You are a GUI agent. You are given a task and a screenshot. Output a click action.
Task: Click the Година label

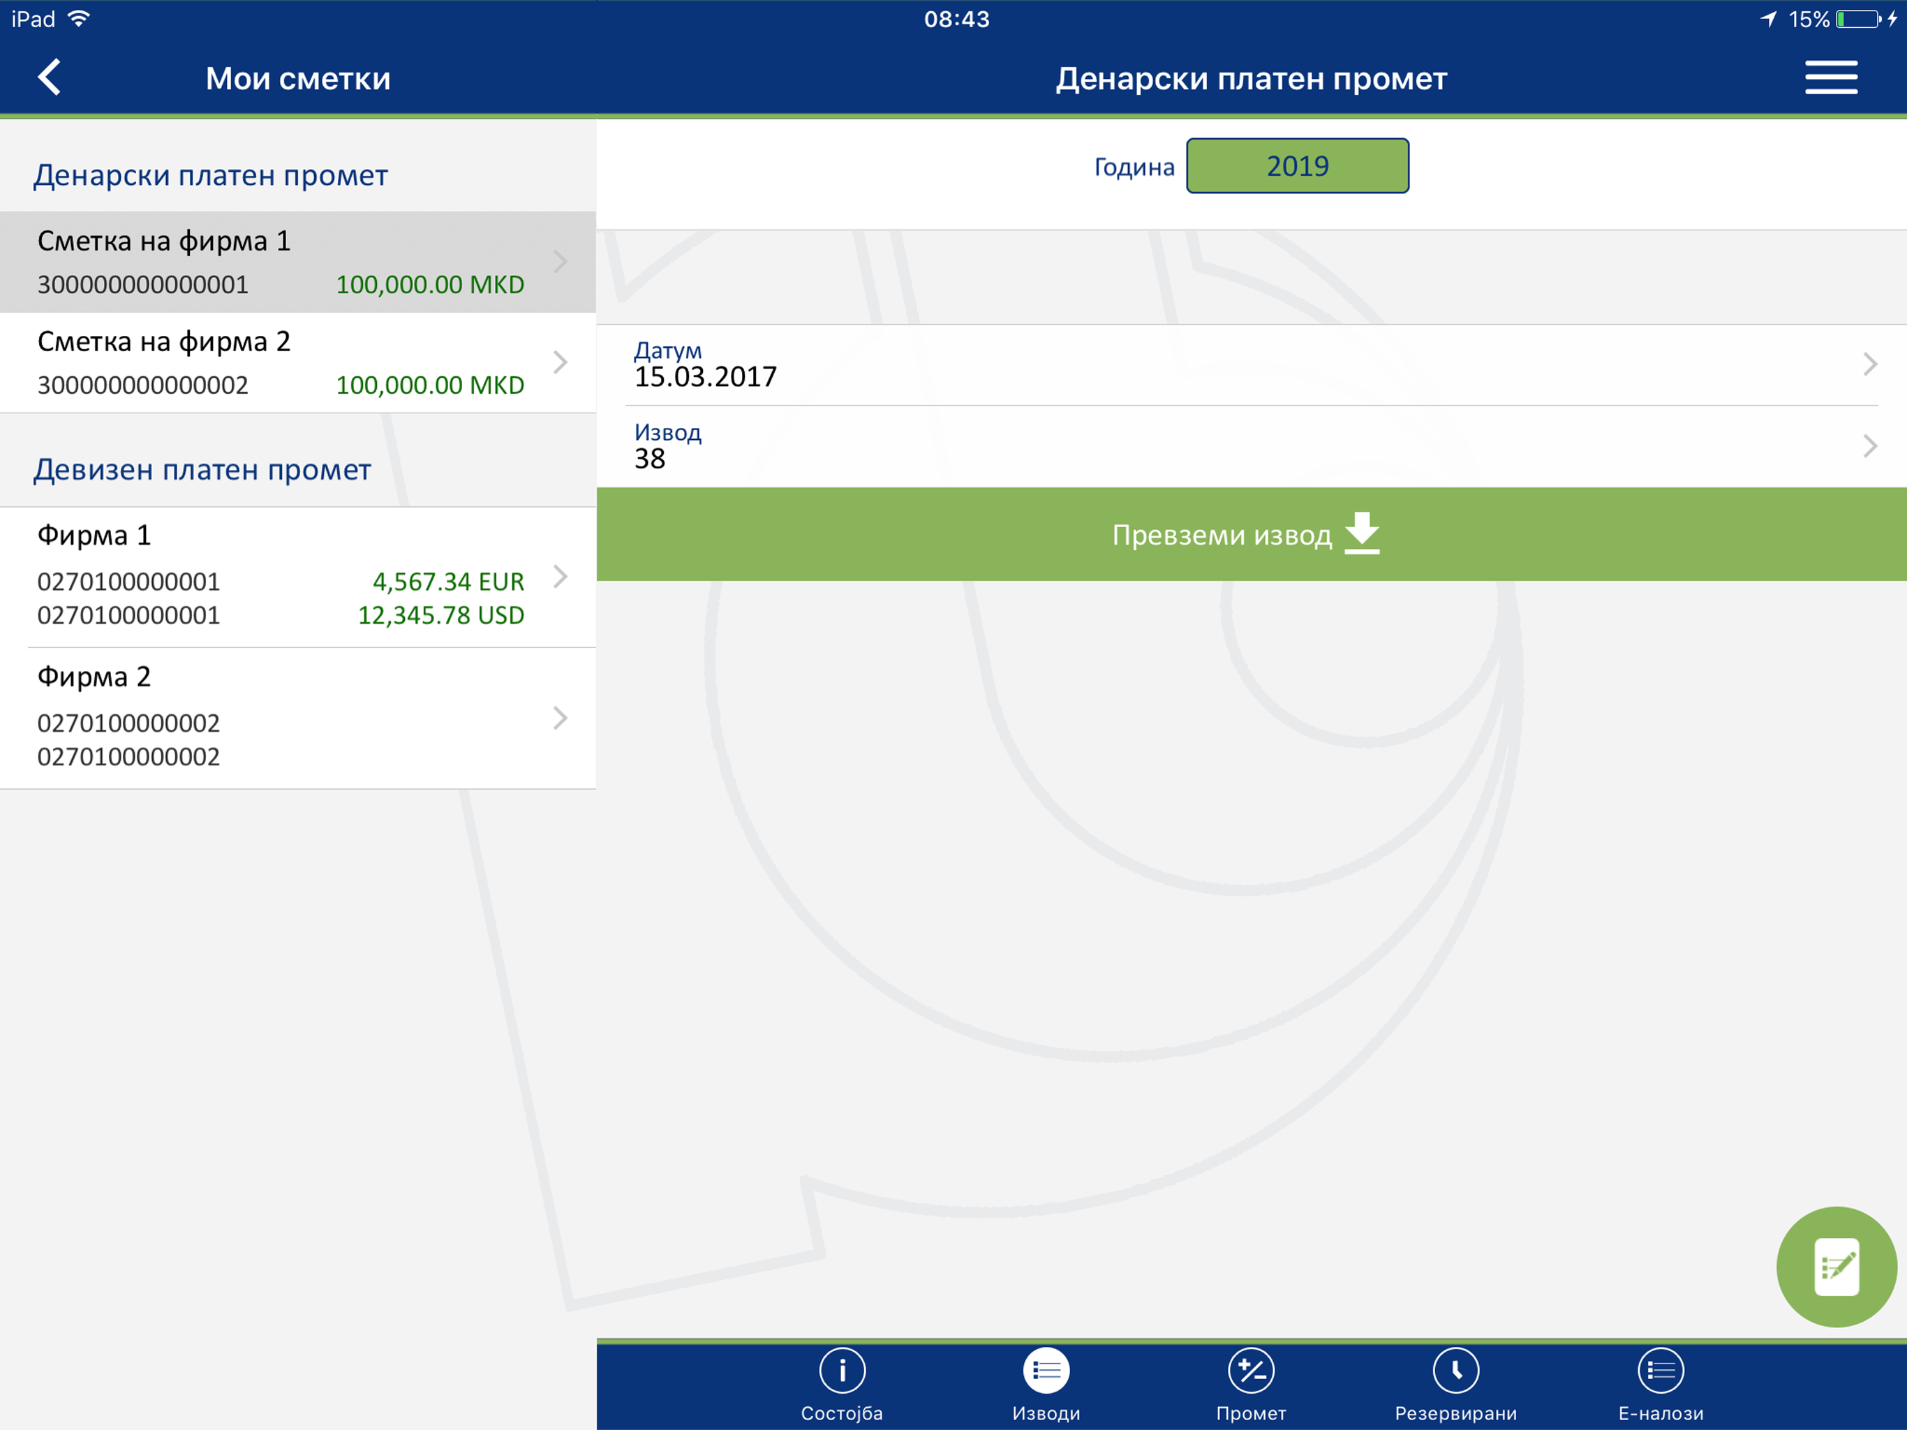1134,166
